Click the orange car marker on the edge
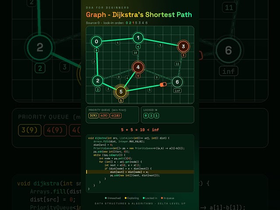 point(163,84)
